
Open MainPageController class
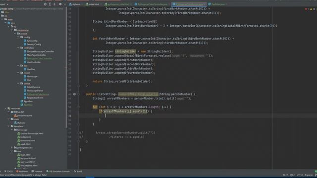point(35,55)
